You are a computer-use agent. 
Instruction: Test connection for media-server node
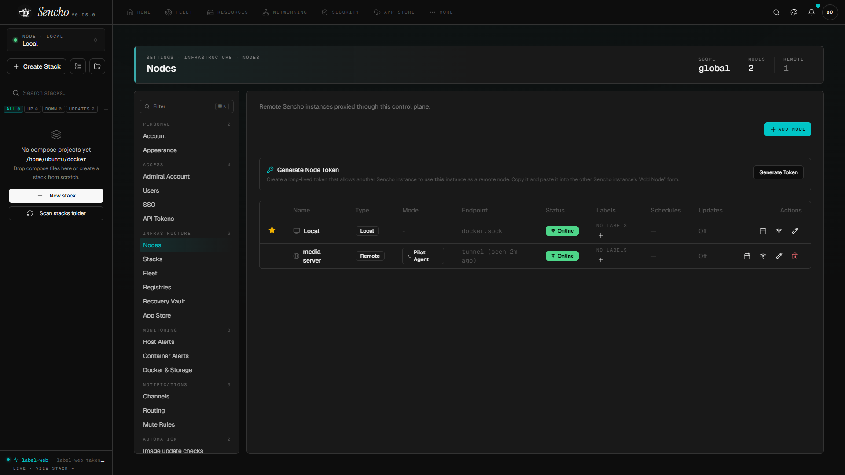tap(763, 256)
